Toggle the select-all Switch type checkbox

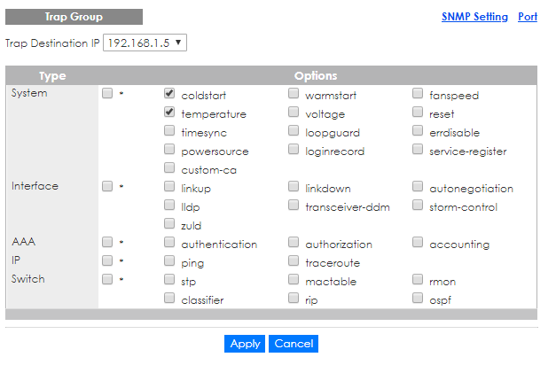coord(107,281)
